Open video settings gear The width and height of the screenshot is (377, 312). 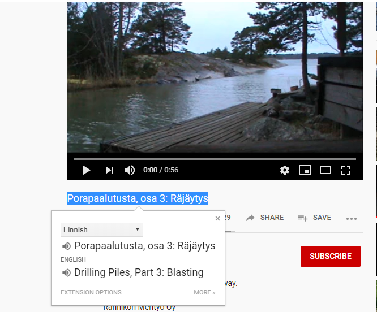[x=285, y=170]
